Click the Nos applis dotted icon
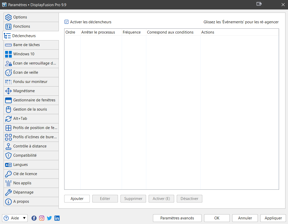 click(8, 183)
